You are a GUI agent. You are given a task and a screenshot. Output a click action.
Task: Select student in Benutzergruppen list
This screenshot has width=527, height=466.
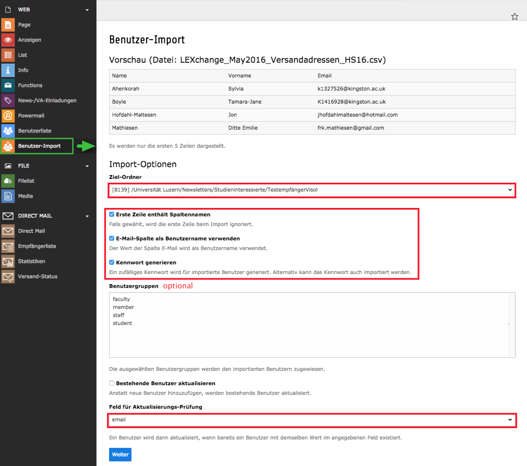(123, 323)
